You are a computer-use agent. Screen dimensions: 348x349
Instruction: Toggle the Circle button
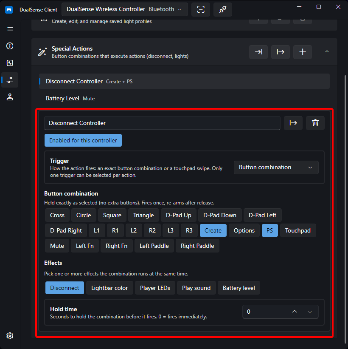click(84, 215)
